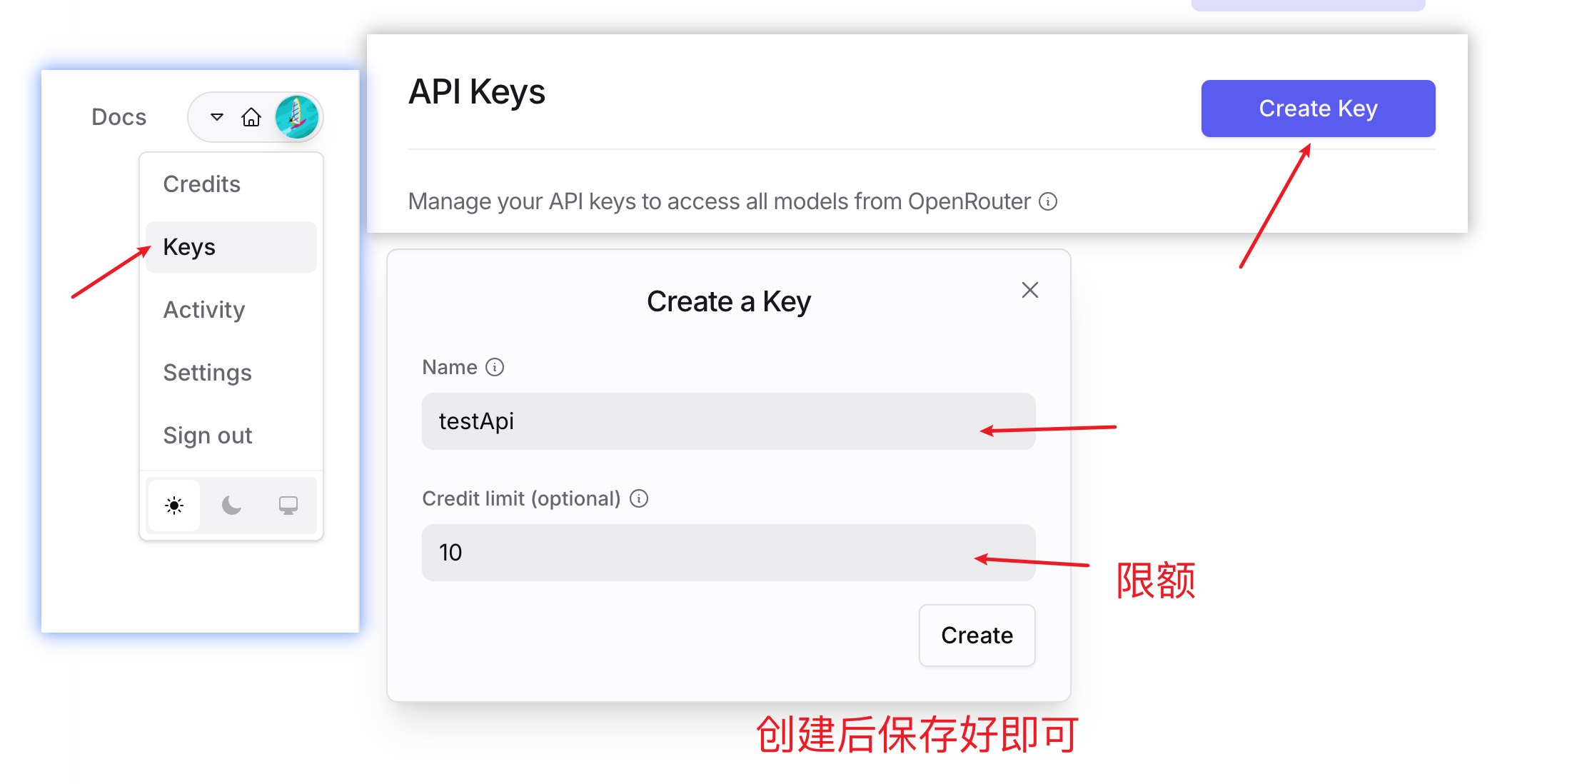Click the user avatar icon

coord(298,118)
